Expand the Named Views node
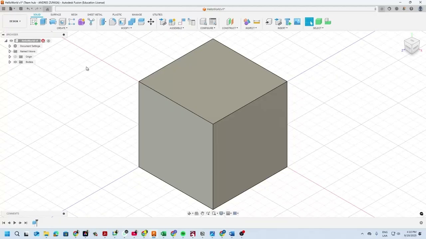The image size is (426, 239). pos(10,51)
